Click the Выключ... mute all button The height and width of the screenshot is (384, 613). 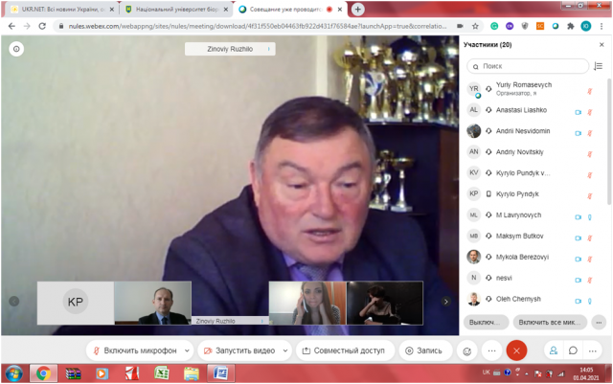[x=486, y=322]
